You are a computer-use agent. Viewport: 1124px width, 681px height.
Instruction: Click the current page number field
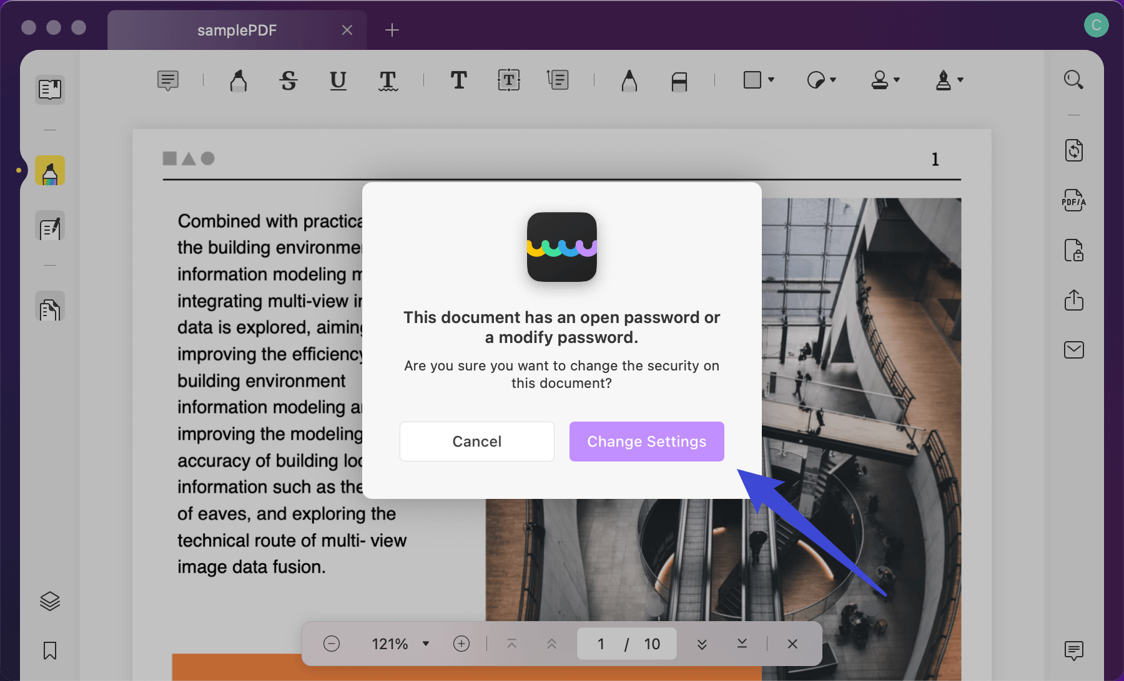[601, 644]
